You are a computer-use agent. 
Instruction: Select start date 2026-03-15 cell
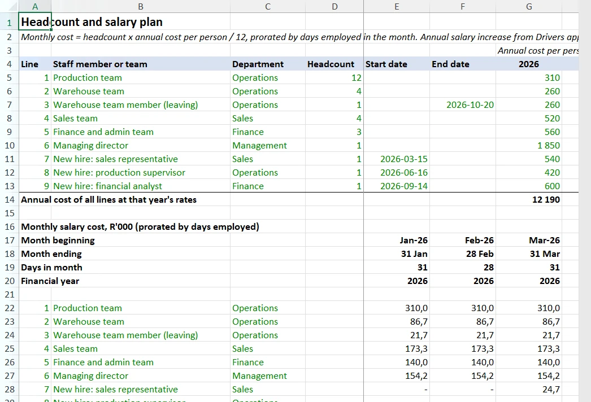point(397,159)
